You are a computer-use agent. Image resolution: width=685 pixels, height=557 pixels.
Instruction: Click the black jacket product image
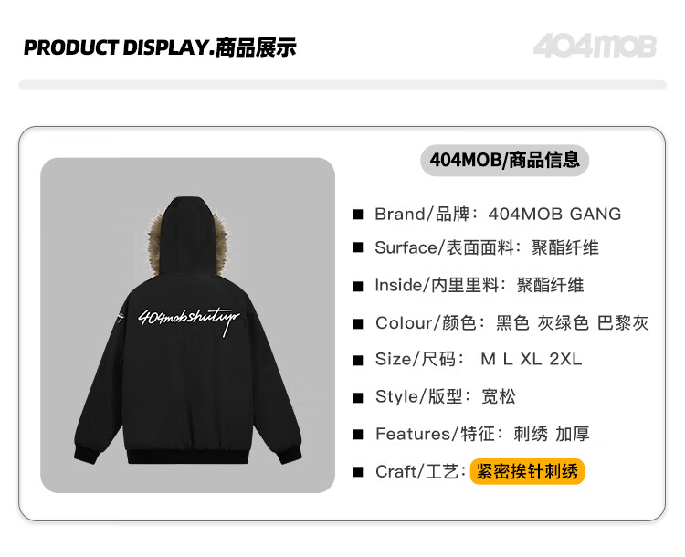pyautogui.click(x=188, y=325)
